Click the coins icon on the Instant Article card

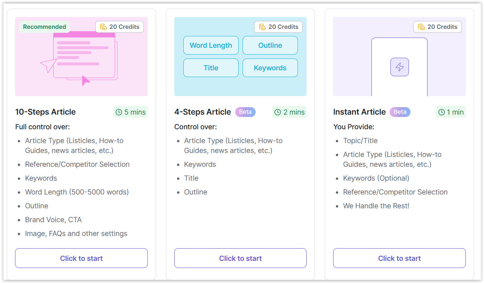pos(421,27)
